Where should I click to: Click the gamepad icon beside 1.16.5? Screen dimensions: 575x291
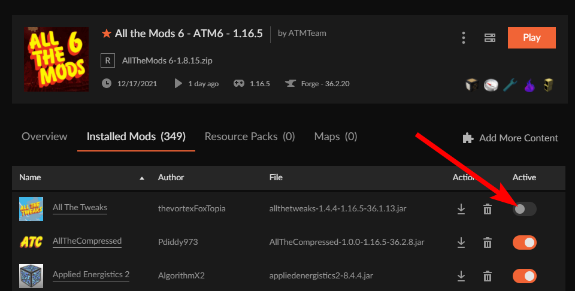coord(239,84)
